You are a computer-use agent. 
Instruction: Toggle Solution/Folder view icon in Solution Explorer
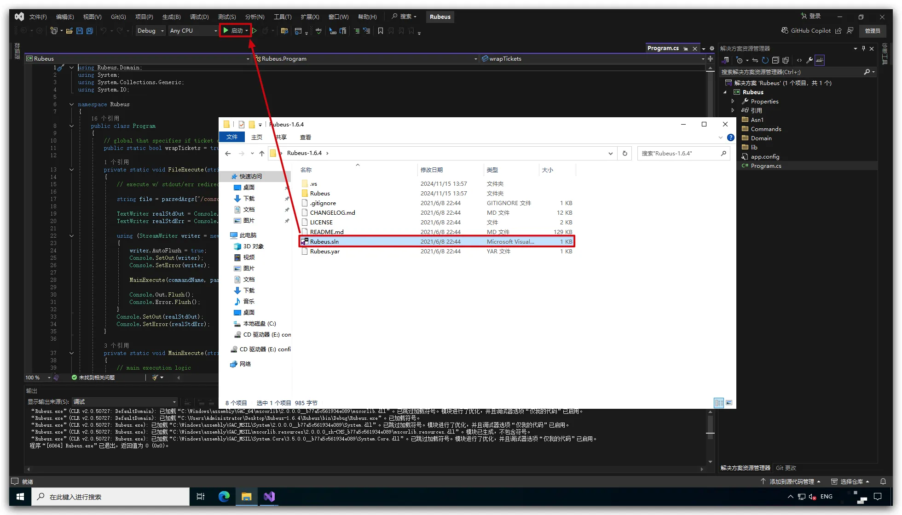pyautogui.click(x=726, y=60)
